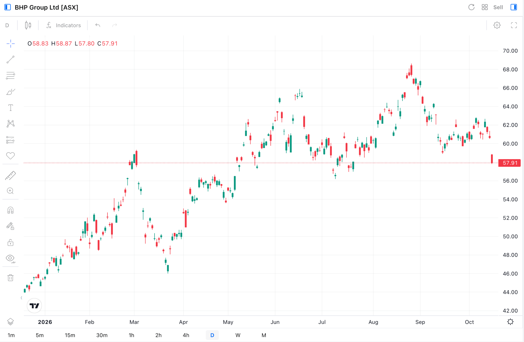524x342 pixels.
Task: Toggle stay in drawing mode
Action: coord(10,226)
